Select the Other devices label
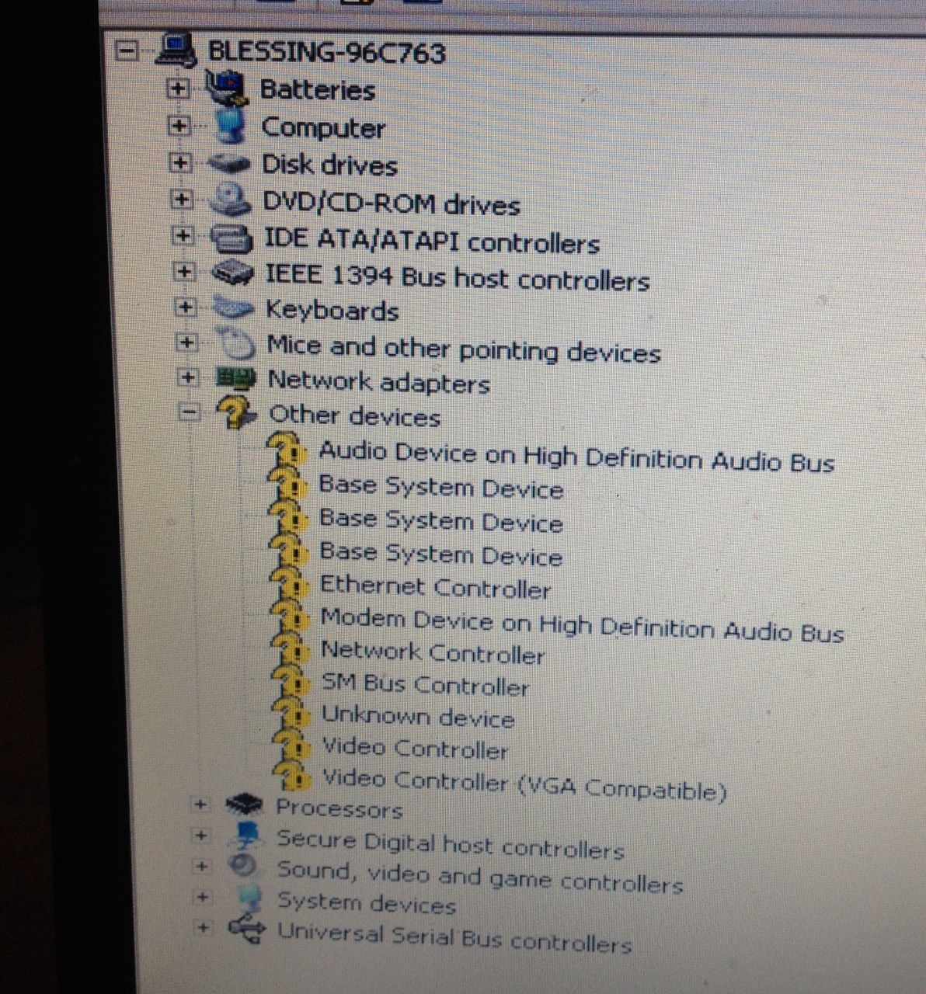 (x=355, y=415)
